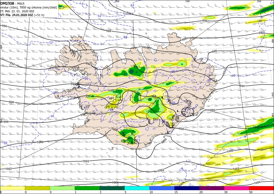Click legend scale value '50'
The image size is (274, 194).
pyautogui.click(x=251, y=192)
